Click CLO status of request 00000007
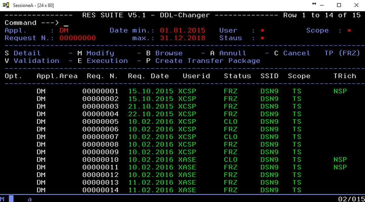Image resolution: width=365 pixels, height=202 pixels. pyautogui.click(x=231, y=137)
